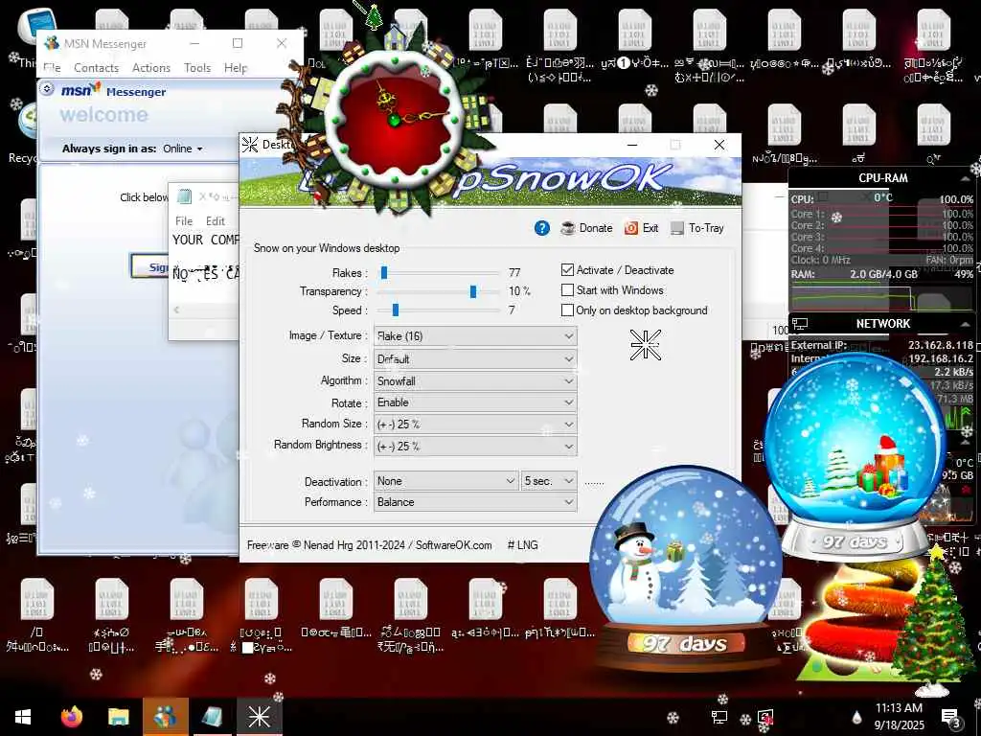This screenshot has height=736, width=981.
Task: Click the Christmas wreath clock widget
Action: pos(394,118)
